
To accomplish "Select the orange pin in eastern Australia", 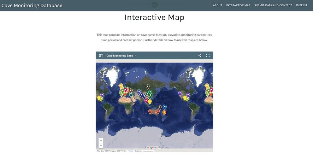I will (x=164, y=113).
